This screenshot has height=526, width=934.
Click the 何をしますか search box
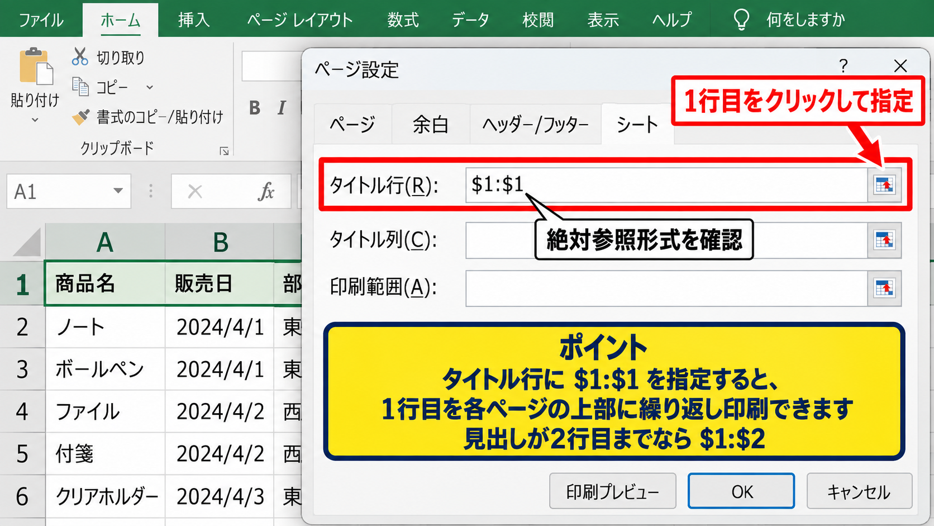[805, 20]
